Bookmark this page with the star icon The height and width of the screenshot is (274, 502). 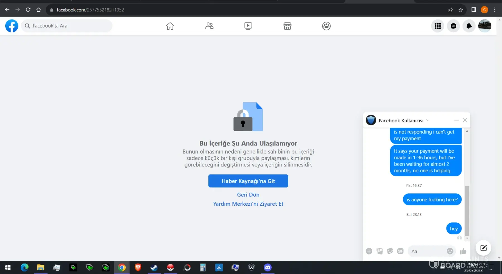[x=461, y=10]
